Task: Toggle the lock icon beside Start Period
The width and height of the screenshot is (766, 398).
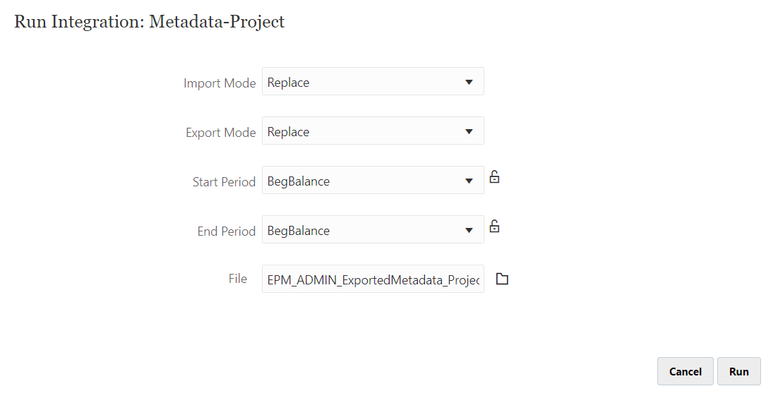Action: click(494, 177)
